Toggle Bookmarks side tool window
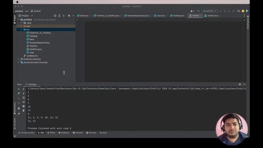 15,108
